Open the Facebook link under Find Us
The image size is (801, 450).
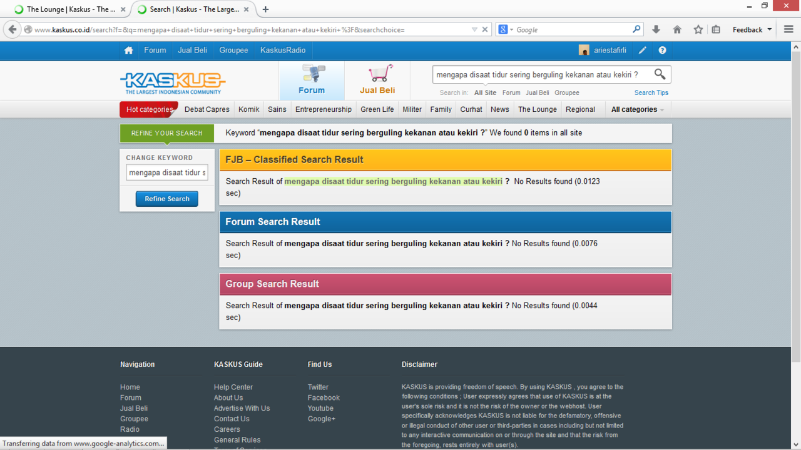tap(324, 397)
